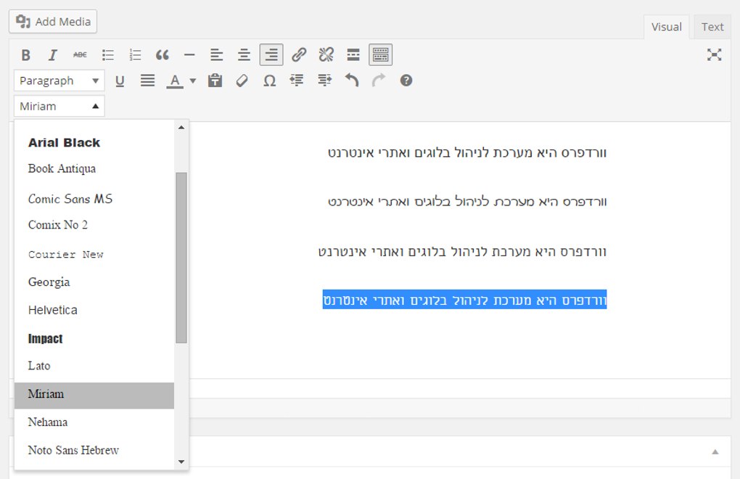This screenshot has height=479, width=740.
Task: Apply italic formatting
Action: (53, 55)
